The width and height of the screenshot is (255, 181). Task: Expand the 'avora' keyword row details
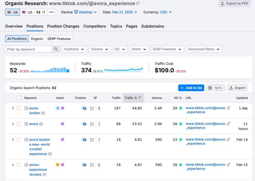(x=13, y=124)
